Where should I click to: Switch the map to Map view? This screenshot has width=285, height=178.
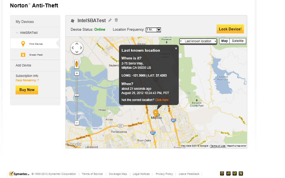(224, 41)
